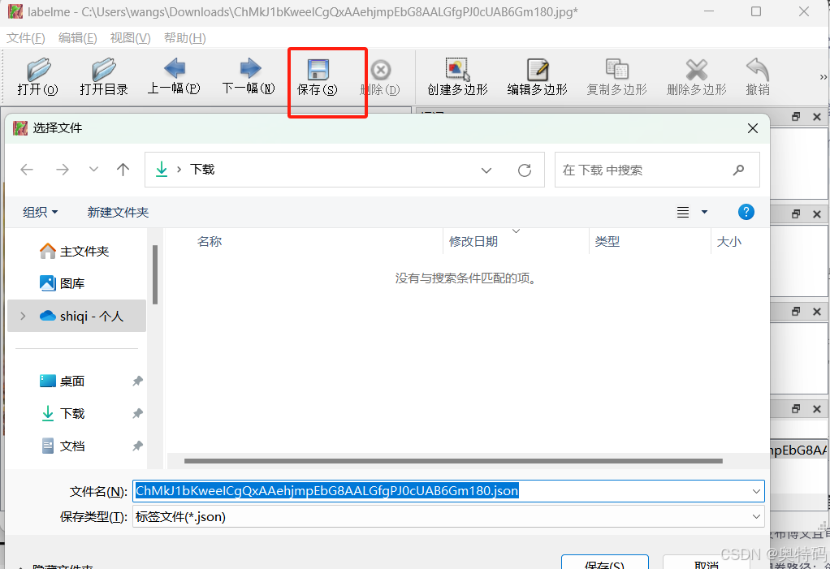Expand the address bar history dropdown

click(486, 170)
